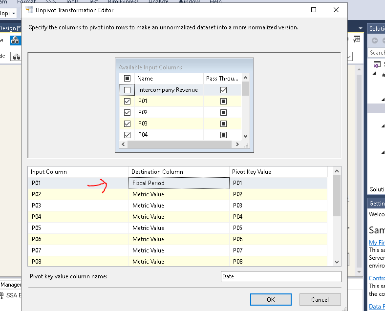Toggle Pass Through for Intercompany Revenue
Viewport: 385px width, 311px height.
(x=223, y=90)
